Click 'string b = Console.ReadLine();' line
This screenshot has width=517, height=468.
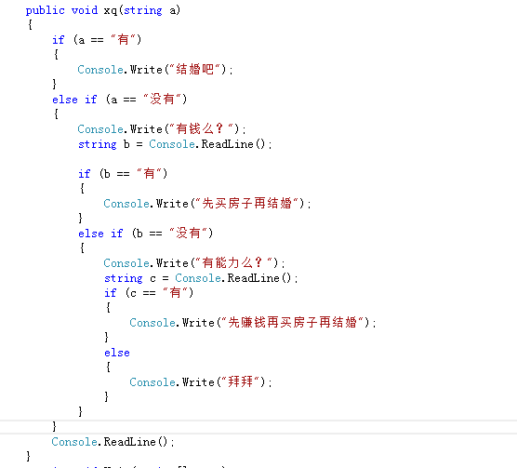point(175,144)
